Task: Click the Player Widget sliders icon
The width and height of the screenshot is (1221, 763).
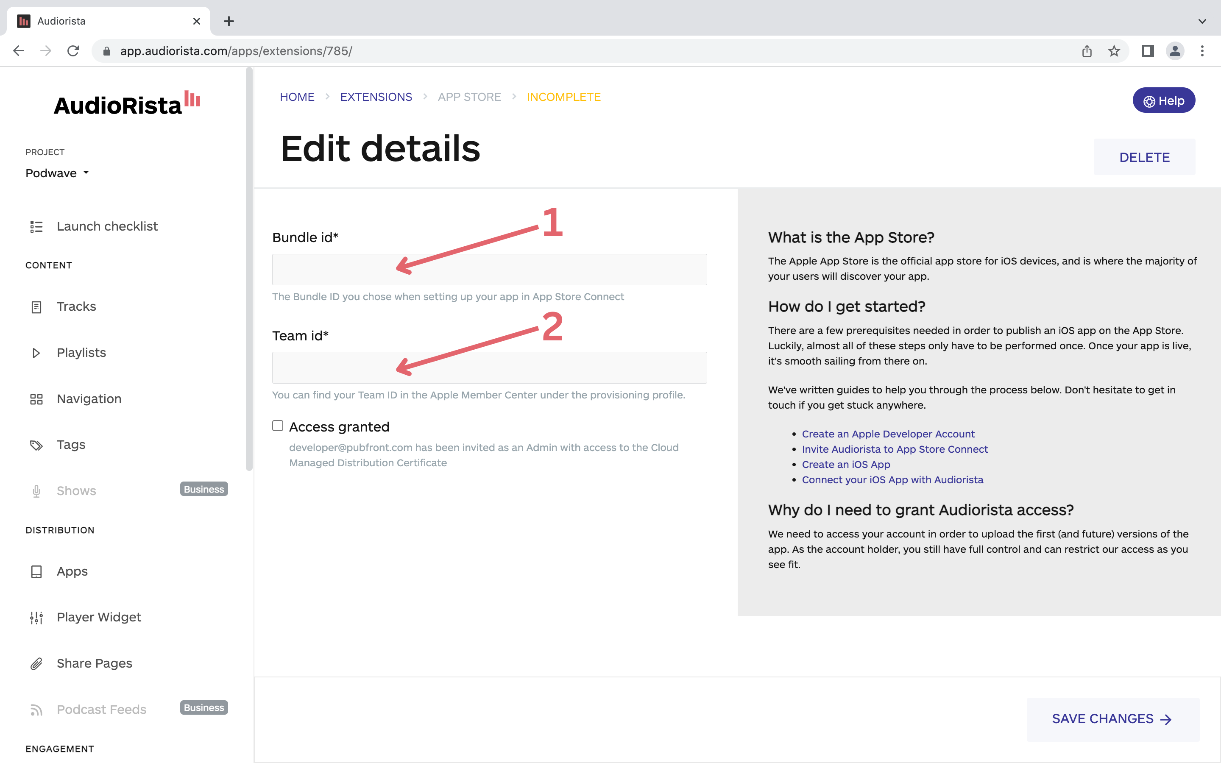Action: [36, 618]
